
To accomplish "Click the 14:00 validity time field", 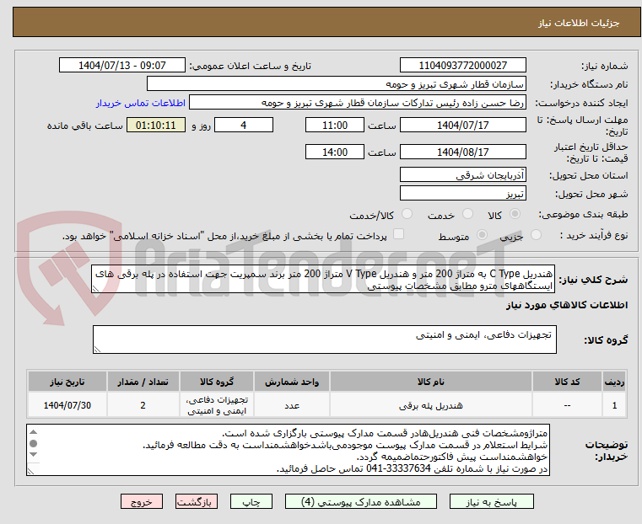I will pos(335,152).
